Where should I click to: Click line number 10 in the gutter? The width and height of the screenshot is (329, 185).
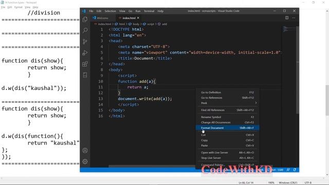pos(101,81)
